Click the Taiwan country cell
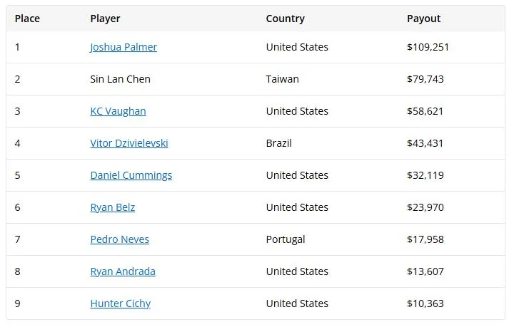The image size is (514, 327). point(282,79)
